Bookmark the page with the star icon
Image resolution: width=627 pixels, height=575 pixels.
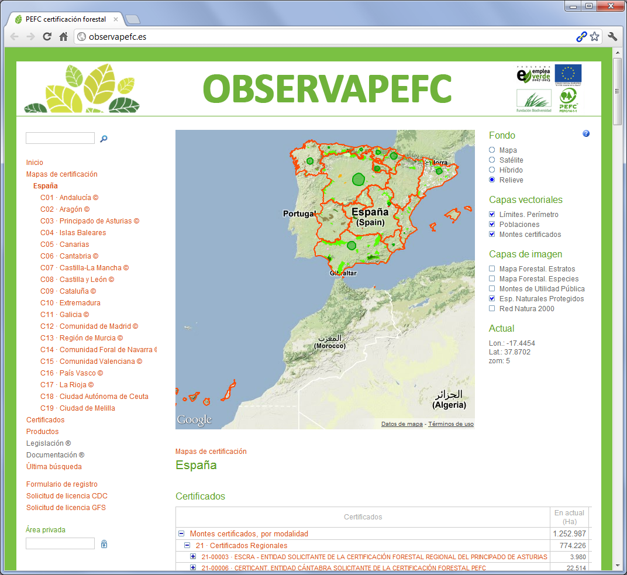click(595, 37)
